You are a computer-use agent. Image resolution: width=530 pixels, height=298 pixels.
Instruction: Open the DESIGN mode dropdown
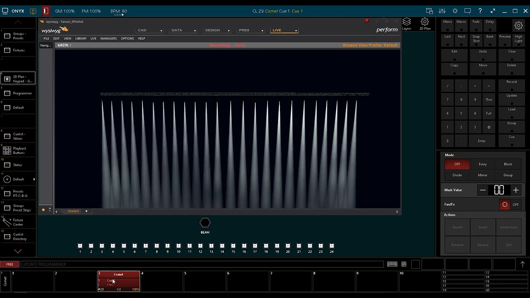pos(217,30)
